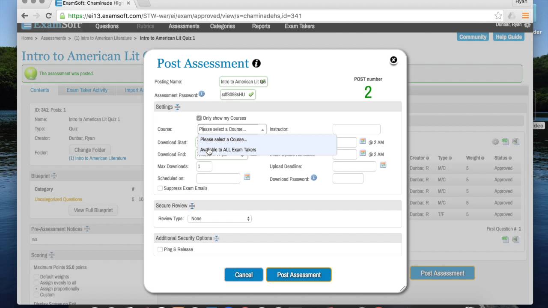Open the Review Type dropdown
The height and width of the screenshot is (308, 548).
[219, 219]
